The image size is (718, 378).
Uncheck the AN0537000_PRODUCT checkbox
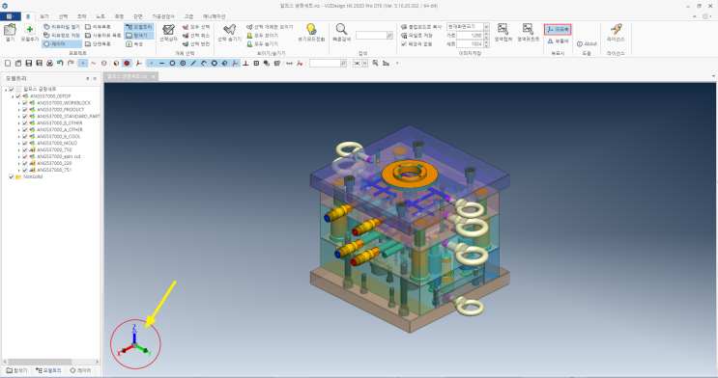pos(25,110)
